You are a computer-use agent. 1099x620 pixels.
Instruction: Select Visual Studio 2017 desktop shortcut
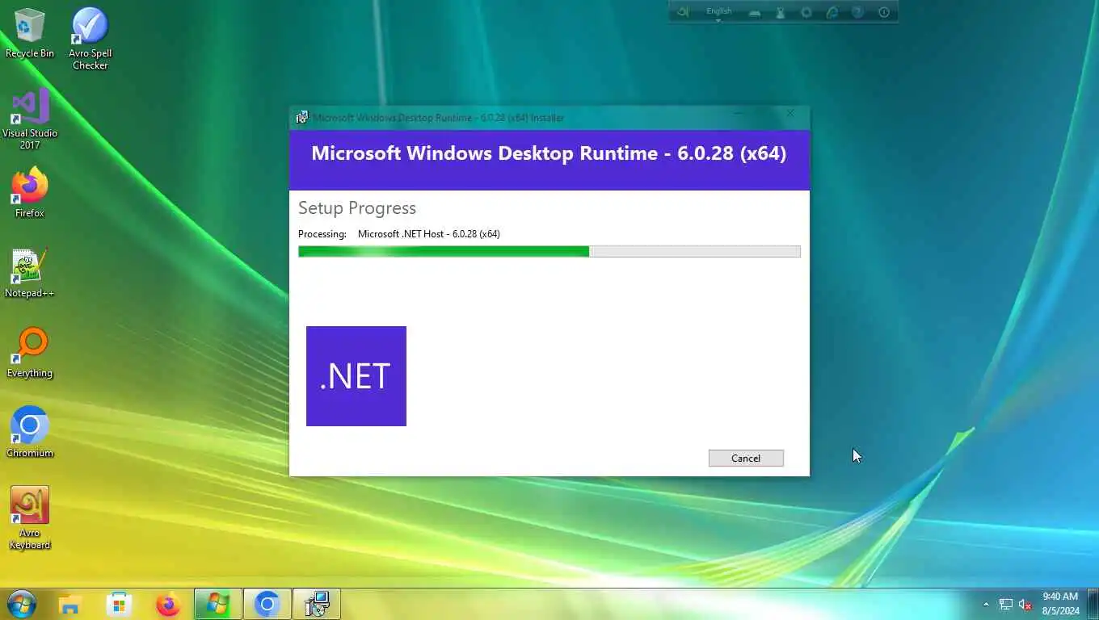tap(30, 119)
